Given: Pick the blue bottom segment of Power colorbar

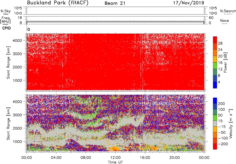Looking at the screenshot, I should [215, 85].
